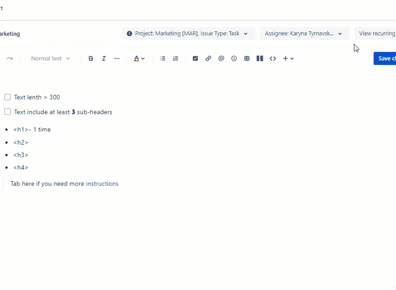396x290 pixels.
Task: Check the 'Text include at least 3 sub-headers' checkbox
Action: coord(8,111)
